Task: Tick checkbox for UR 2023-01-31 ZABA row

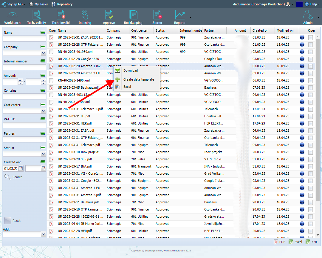Action: click(x=310, y=37)
